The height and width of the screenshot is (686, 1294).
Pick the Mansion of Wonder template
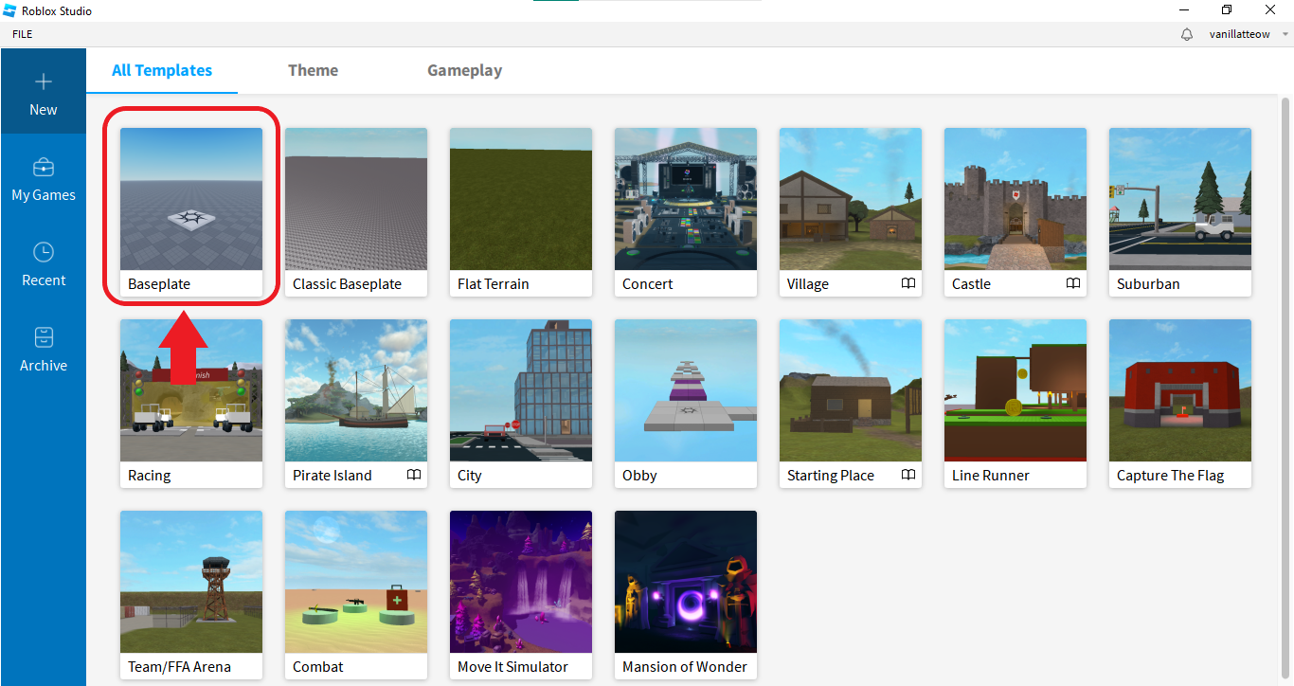(686, 582)
